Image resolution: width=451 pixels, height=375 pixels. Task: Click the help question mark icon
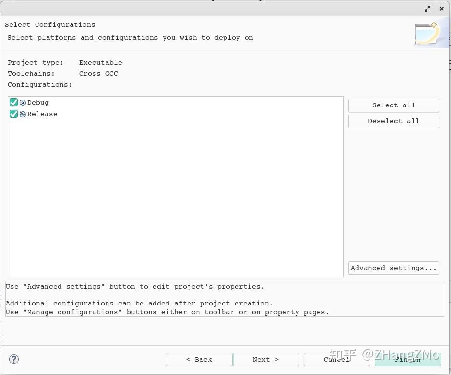click(14, 359)
